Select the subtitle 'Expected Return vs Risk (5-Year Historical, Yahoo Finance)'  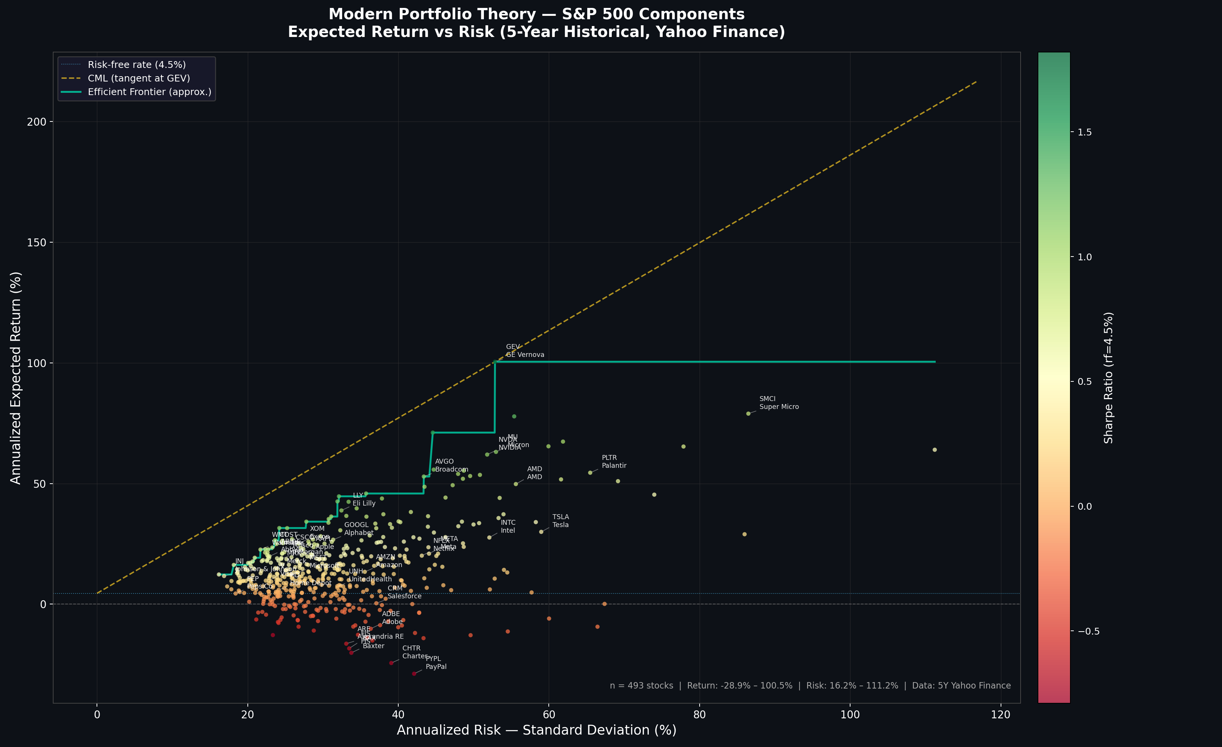click(537, 32)
